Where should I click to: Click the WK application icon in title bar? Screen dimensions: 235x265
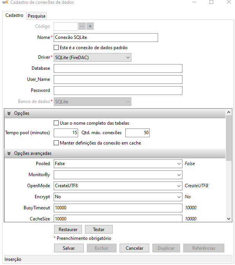point(5,3)
